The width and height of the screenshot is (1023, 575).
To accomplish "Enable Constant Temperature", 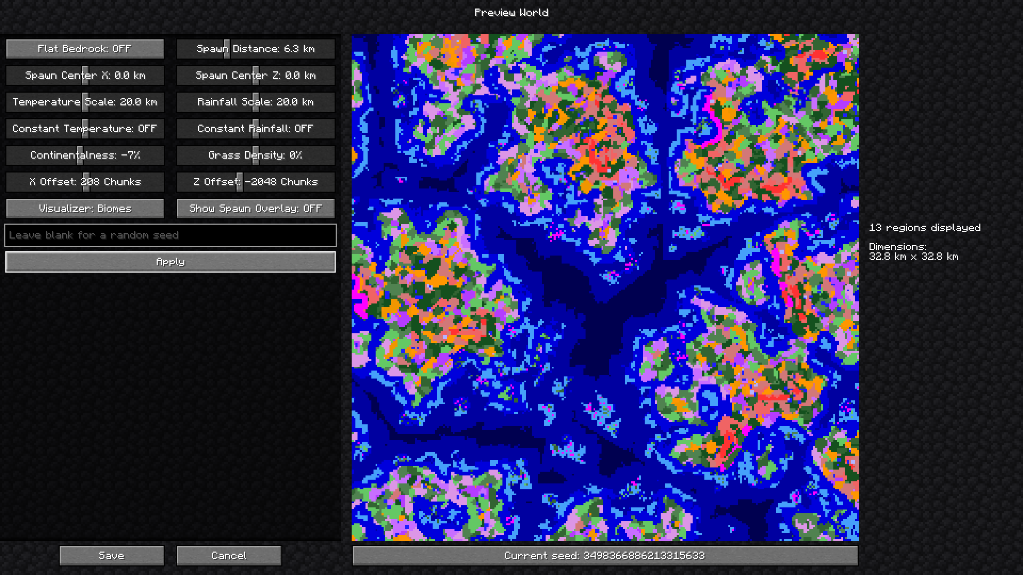I will pos(85,128).
